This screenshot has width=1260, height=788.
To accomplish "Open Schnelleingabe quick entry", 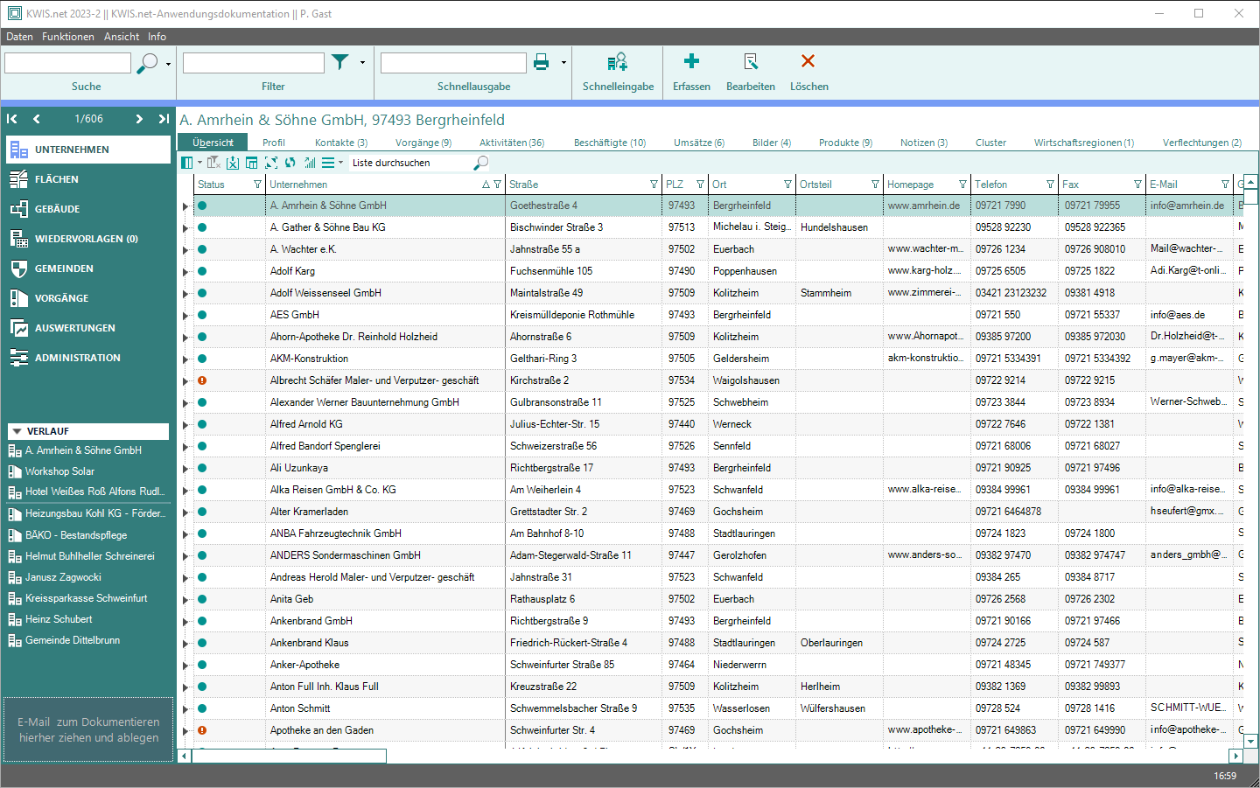I will pos(618,72).
